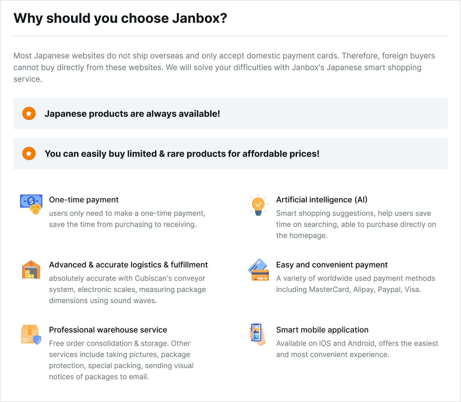
Task: Click the 'Artificial intelligence (AI)' heading
Action: [322, 200]
